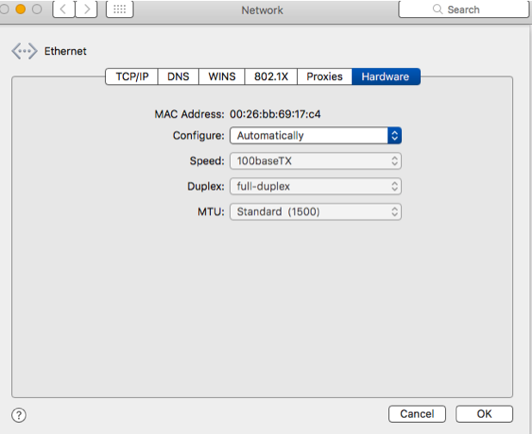The width and height of the screenshot is (532, 434).
Task: Click the back navigation arrow
Action: click(x=64, y=9)
